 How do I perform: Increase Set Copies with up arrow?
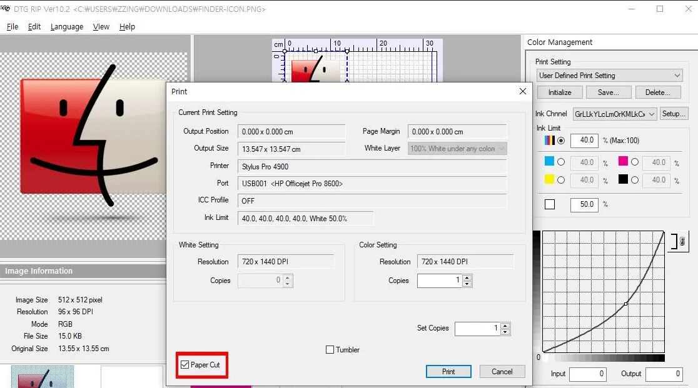(505, 326)
